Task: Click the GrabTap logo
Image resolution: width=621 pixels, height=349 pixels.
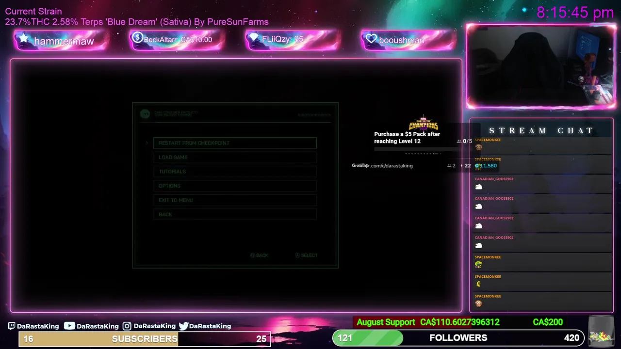Action: pos(360,166)
